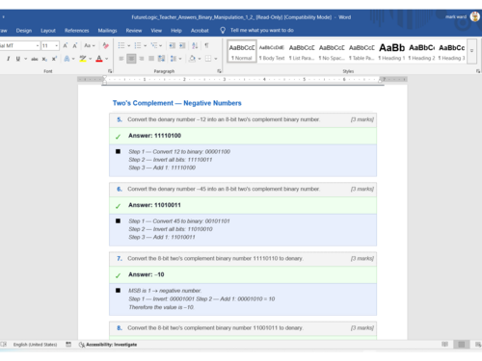Shrink the font size
The width and height of the screenshot is (482, 361).
[75, 45]
